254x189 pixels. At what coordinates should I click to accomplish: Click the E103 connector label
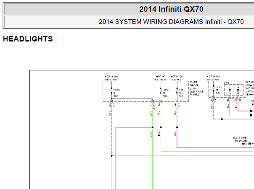[x=154, y=106]
